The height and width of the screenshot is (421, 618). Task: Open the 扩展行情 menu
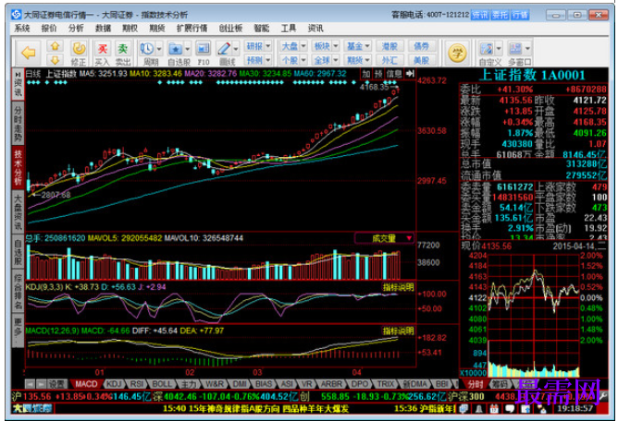click(x=192, y=29)
